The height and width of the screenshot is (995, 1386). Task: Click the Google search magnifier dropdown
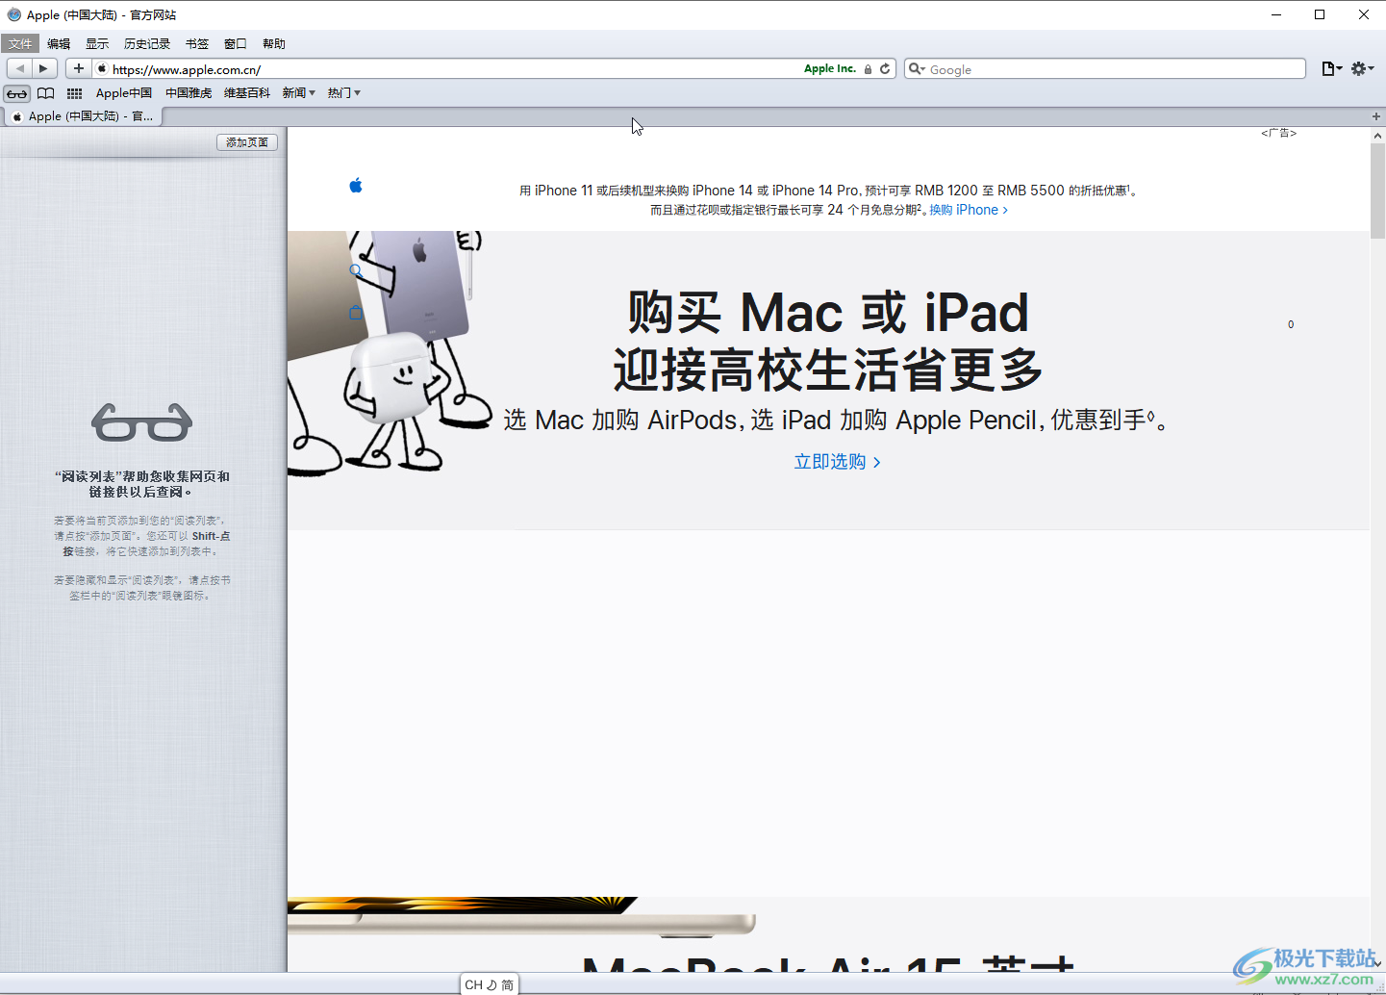(918, 69)
